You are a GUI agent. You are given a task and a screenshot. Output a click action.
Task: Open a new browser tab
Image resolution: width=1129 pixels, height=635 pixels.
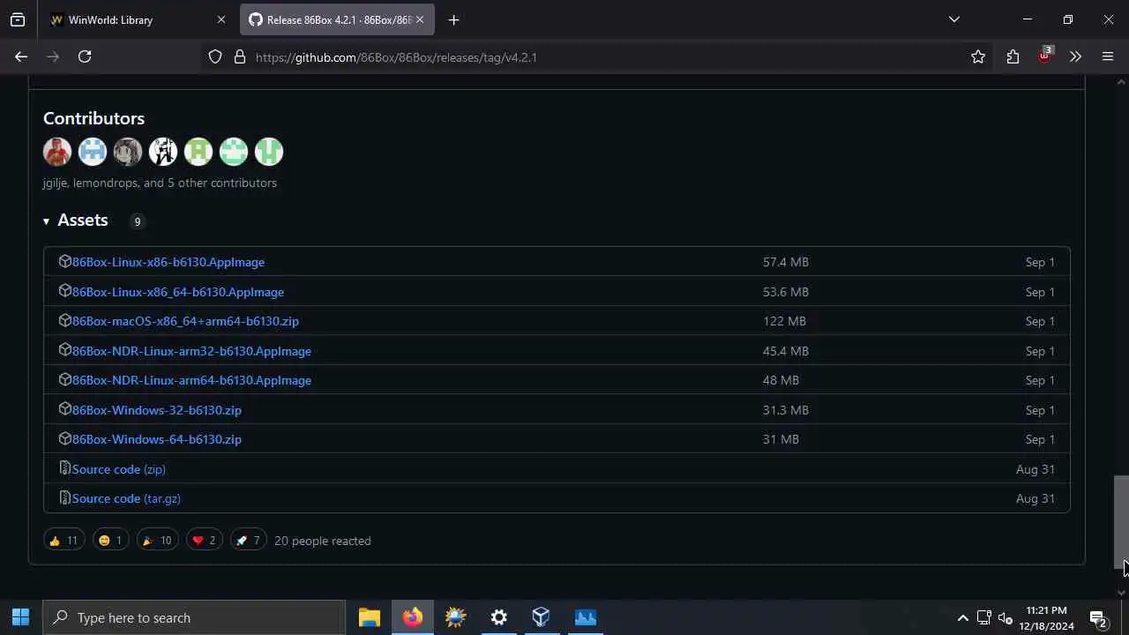[x=453, y=19]
